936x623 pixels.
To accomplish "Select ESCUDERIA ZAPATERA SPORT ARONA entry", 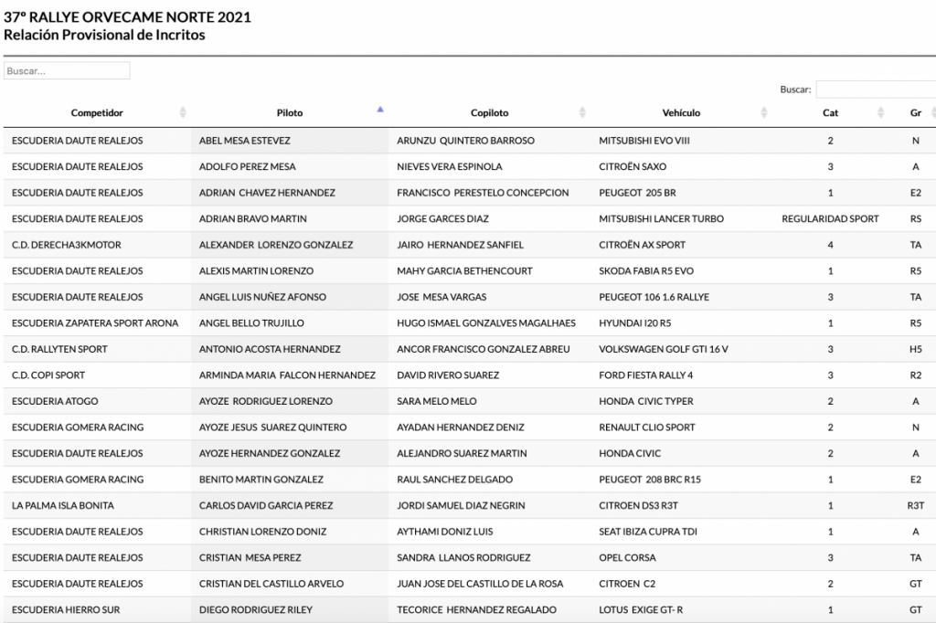I will 95,323.
